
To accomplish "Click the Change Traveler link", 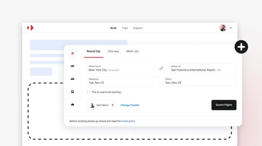I will (x=130, y=105).
